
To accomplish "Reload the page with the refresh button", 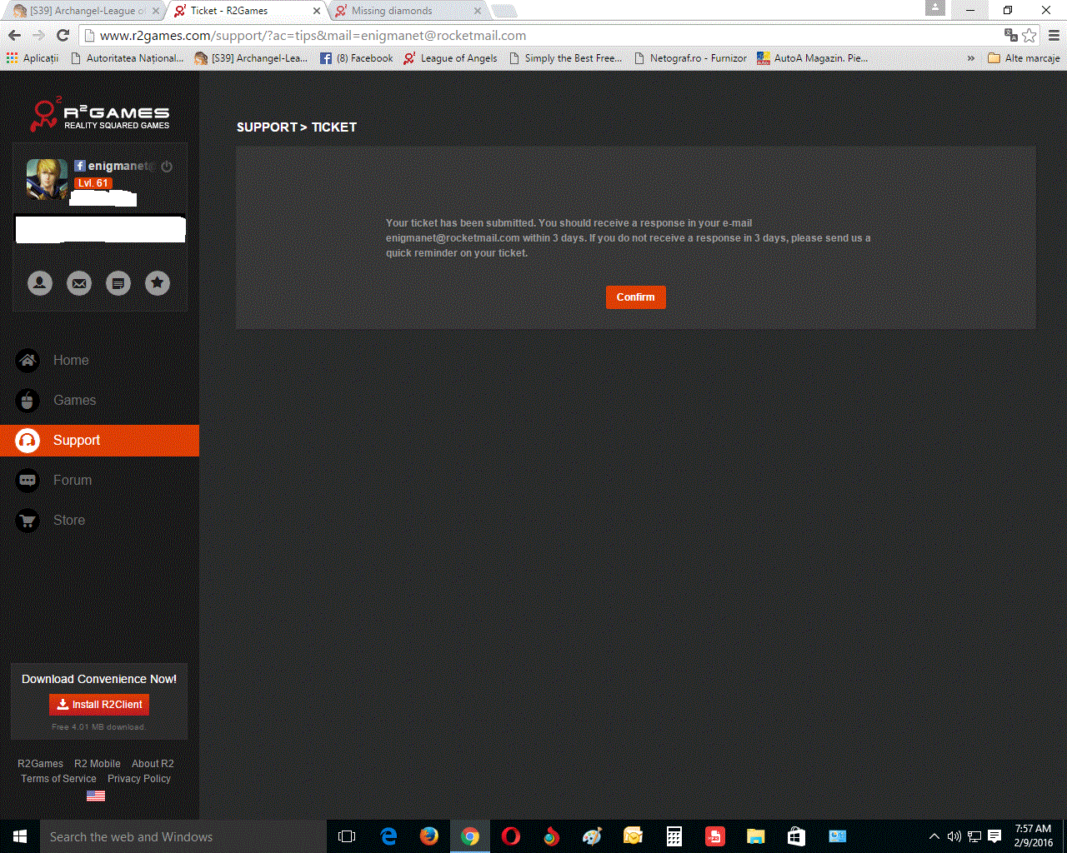I will coord(63,35).
